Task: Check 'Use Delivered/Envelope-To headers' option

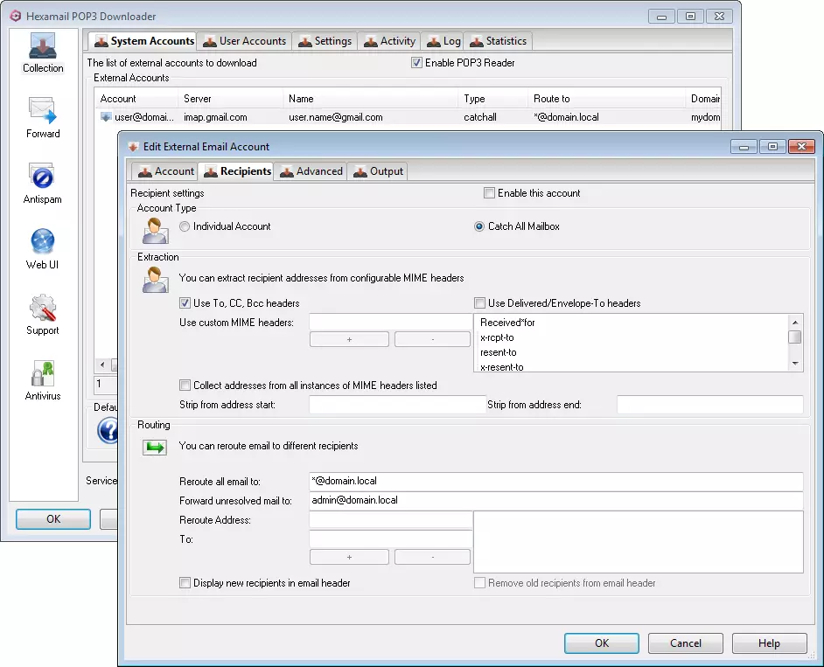Action: pos(479,303)
